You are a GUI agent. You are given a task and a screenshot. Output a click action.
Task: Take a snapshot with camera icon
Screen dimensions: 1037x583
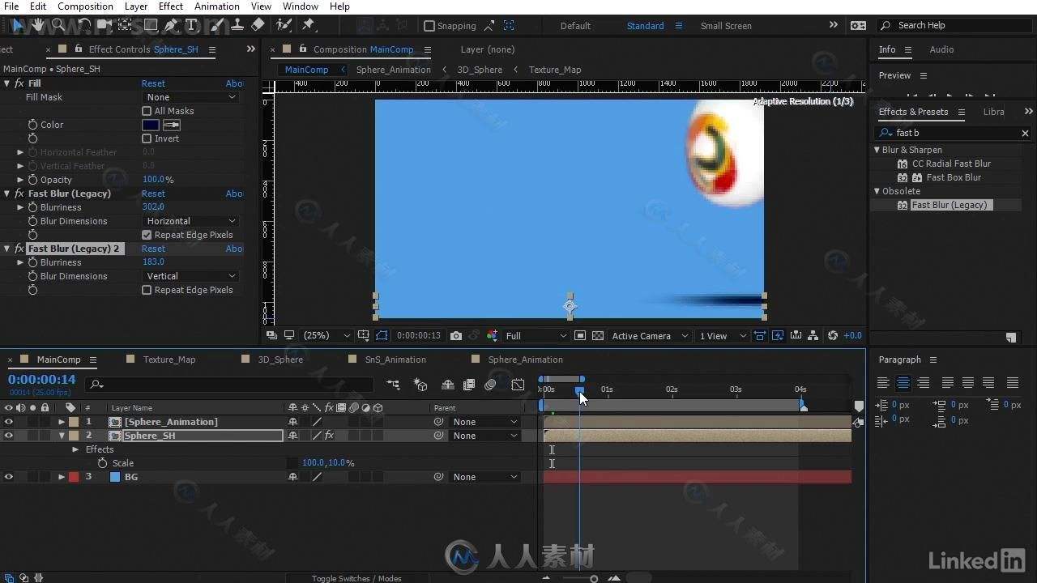456,335
